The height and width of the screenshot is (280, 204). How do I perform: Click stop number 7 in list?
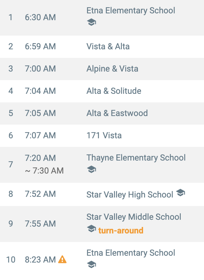coord(11,164)
